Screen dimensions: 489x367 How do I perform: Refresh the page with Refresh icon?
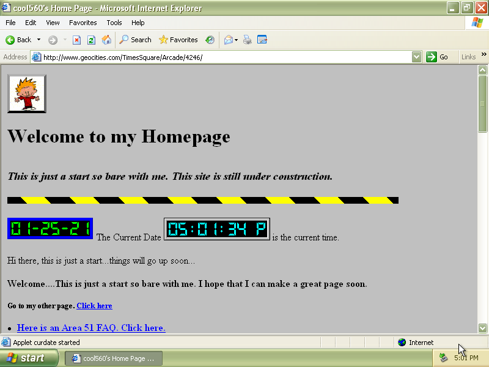(x=91, y=40)
